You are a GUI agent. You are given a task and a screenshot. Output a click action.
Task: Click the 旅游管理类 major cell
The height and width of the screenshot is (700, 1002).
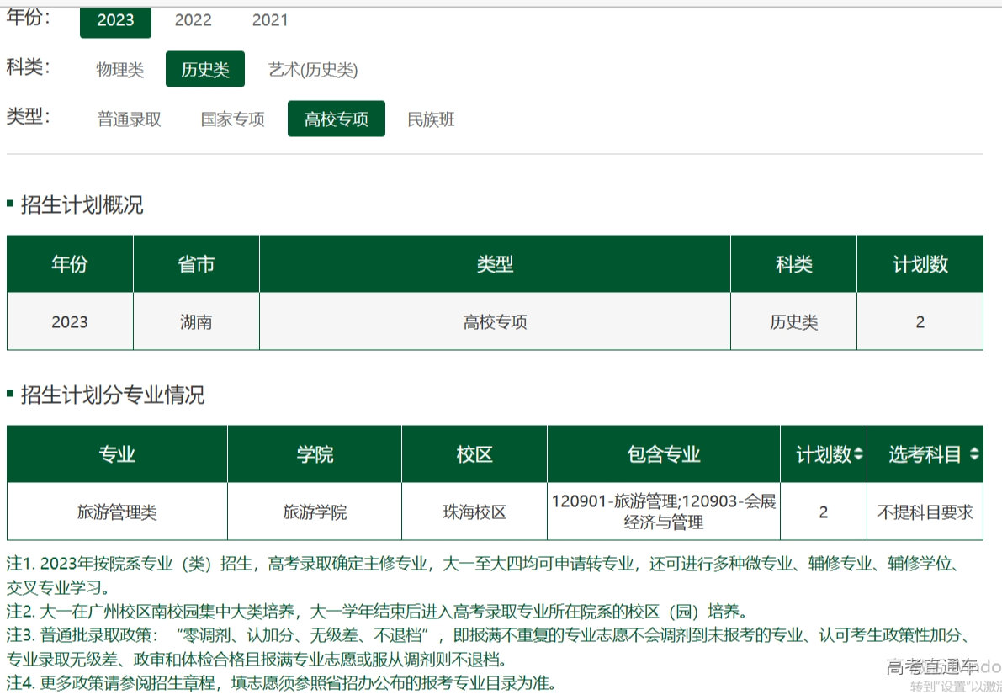(117, 512)
